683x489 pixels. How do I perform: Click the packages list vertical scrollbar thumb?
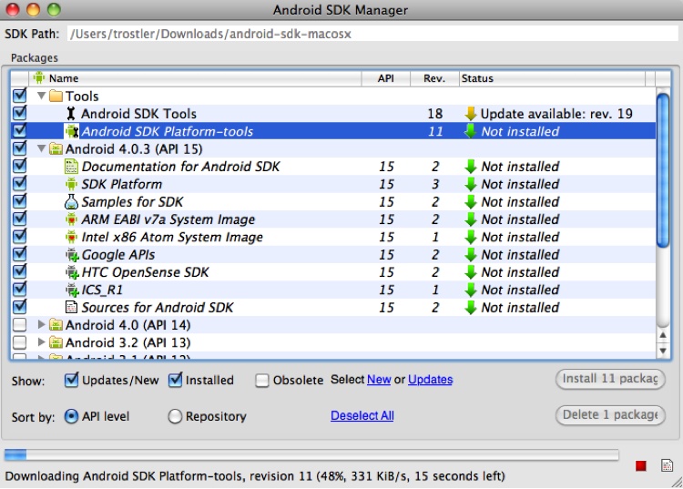pyautogui.click(x=663, y=170)
